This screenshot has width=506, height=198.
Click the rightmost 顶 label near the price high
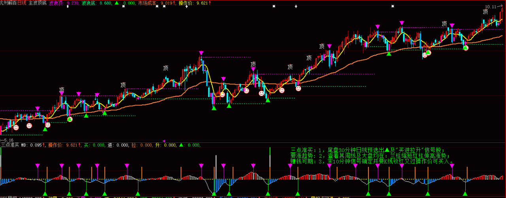click(x=485, y=12)
